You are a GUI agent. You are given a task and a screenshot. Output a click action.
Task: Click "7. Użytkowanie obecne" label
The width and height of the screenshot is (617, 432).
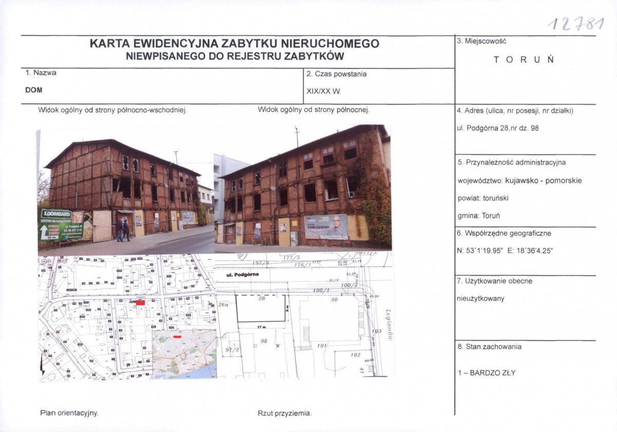(x=495, y=281)
